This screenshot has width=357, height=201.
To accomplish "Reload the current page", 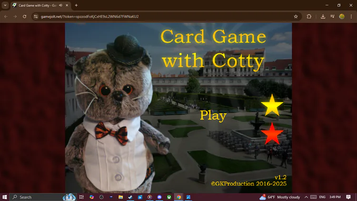I will point(25,16).
